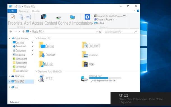Click the This PC title bar icon
Image resolution: width=171 pixels, height=107 pixels.
[10, 6]
